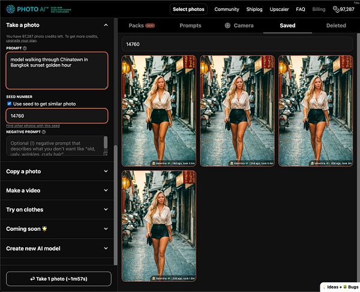Click the Take 1 photo button
This screenshot has width=360, height=292.
click(59, 279)
